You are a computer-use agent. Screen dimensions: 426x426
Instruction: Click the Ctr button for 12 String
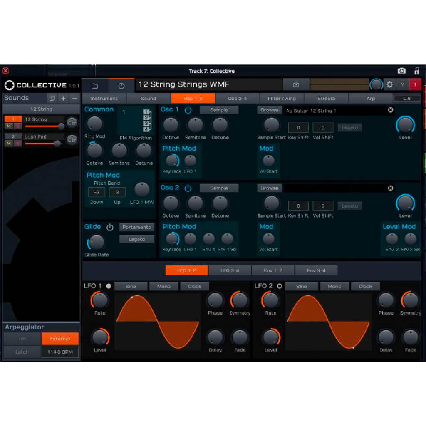[x=72, y=123]
